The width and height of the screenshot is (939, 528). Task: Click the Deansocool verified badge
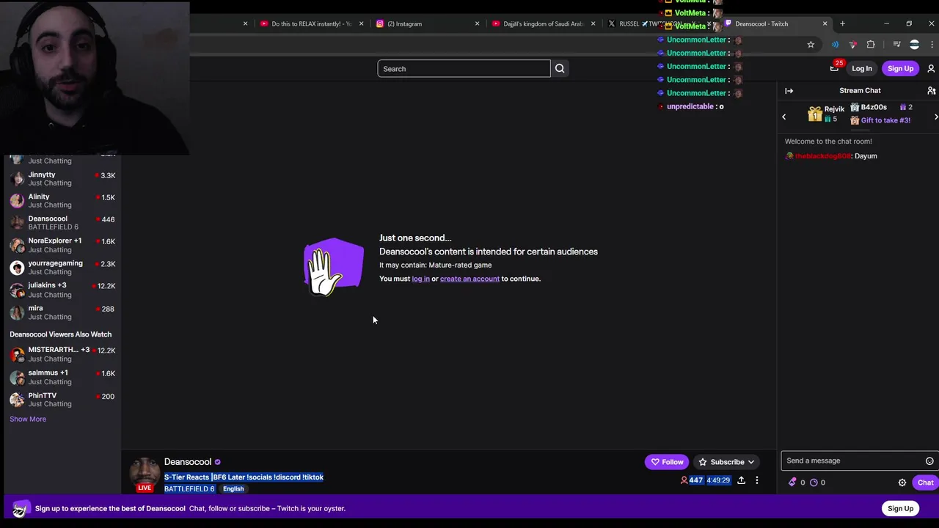pyautogui.click(x=217, y=462)
